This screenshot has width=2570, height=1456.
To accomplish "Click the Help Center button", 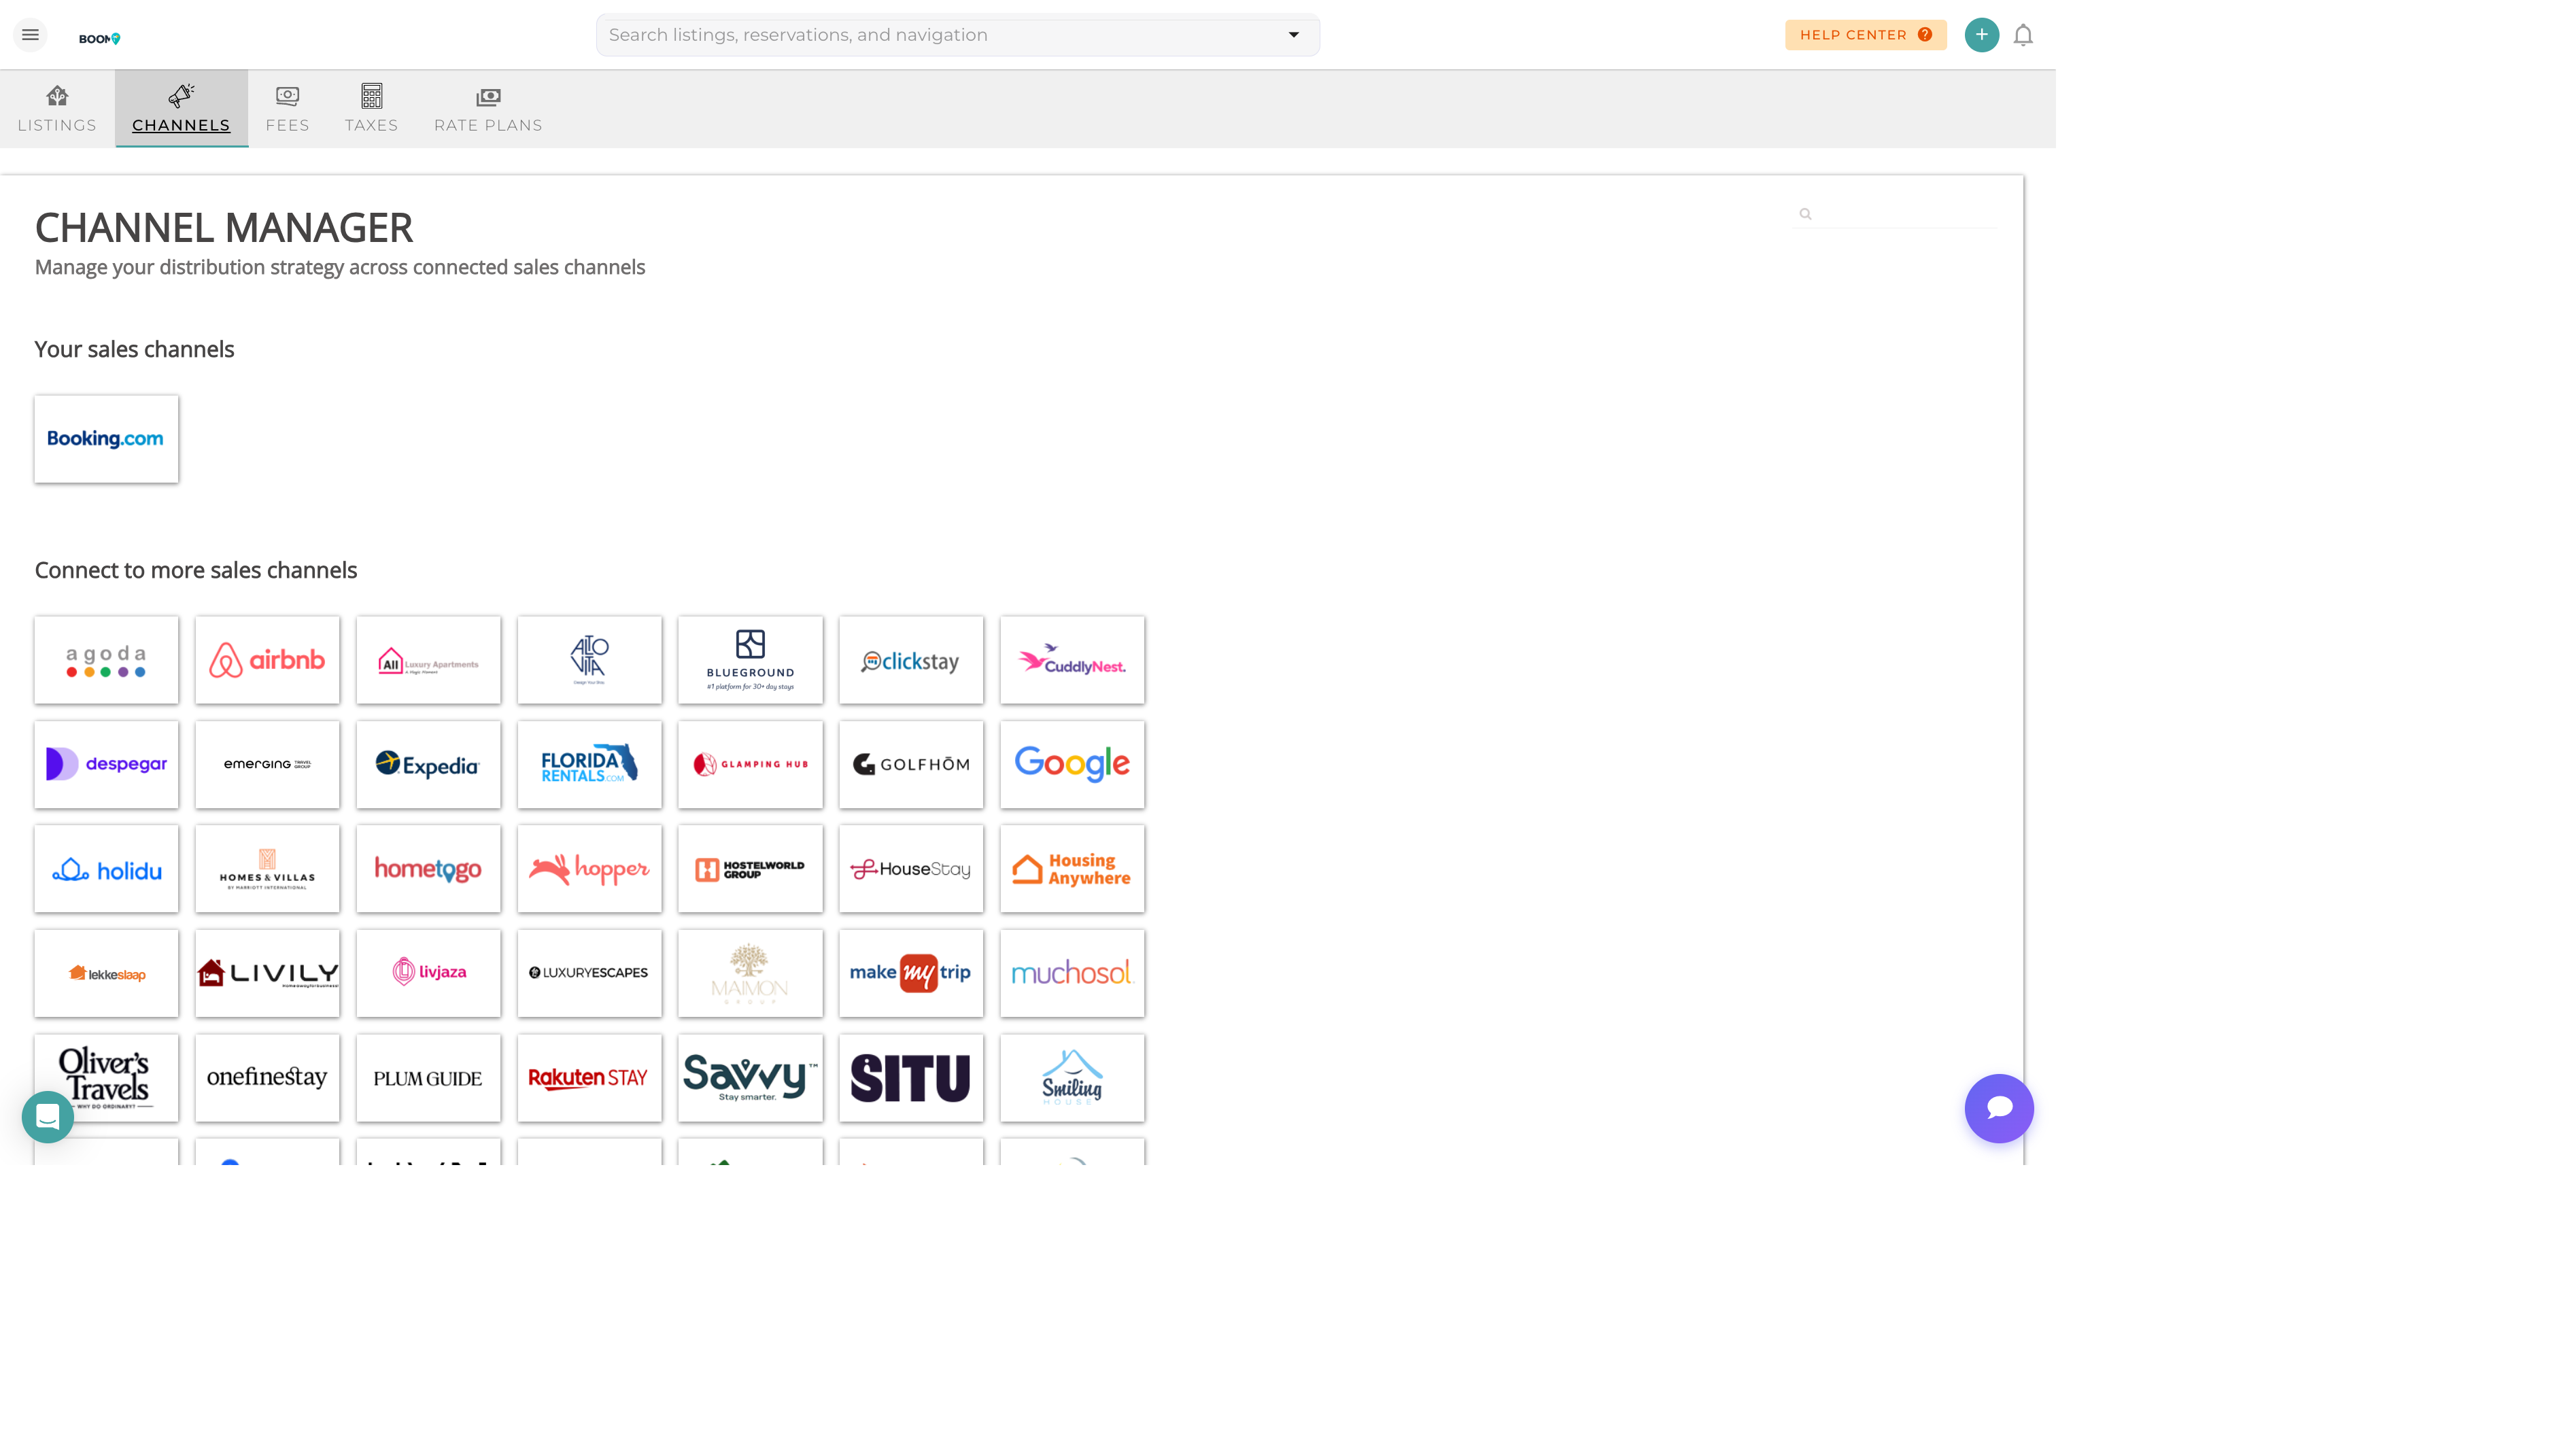I will [1864, 34].
